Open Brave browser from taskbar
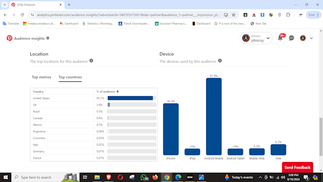The width and height of the screenshot is (323, 182). [x=109, y=177]
